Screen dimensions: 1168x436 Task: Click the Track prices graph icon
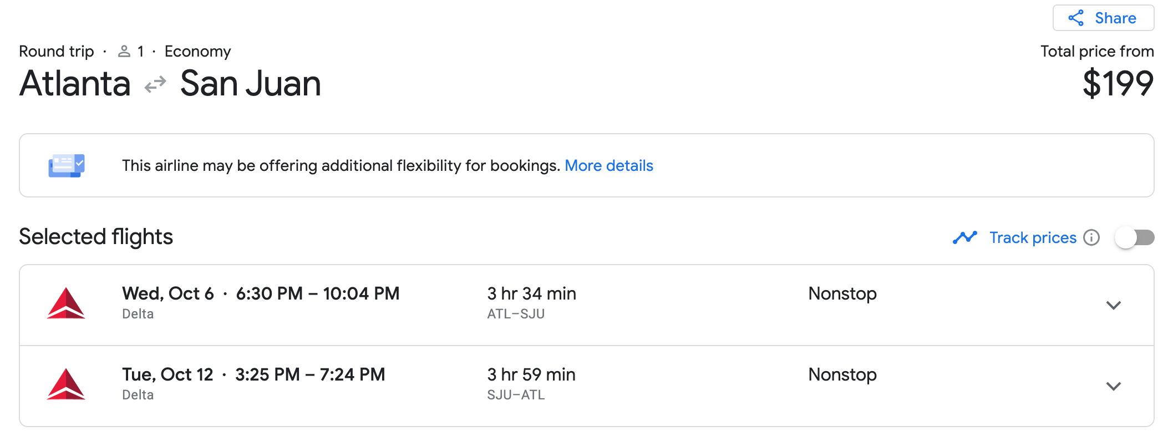click(964, 237)
